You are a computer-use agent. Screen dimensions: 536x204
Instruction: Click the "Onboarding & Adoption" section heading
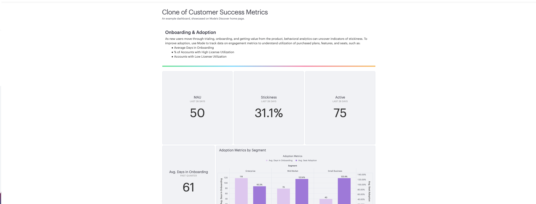190,32
